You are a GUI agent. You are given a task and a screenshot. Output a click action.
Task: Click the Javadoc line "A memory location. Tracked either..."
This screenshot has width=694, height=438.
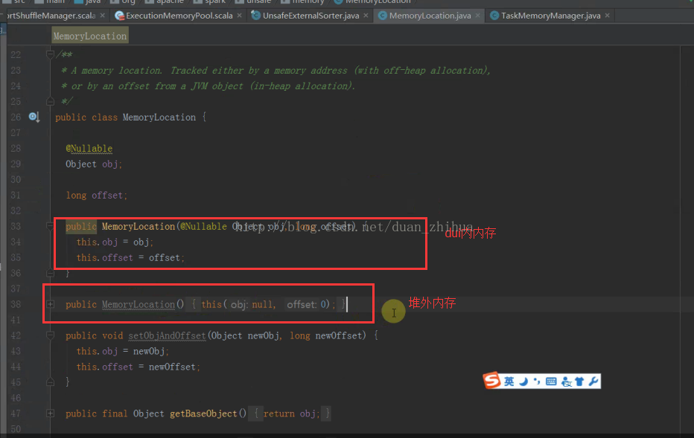276,71
